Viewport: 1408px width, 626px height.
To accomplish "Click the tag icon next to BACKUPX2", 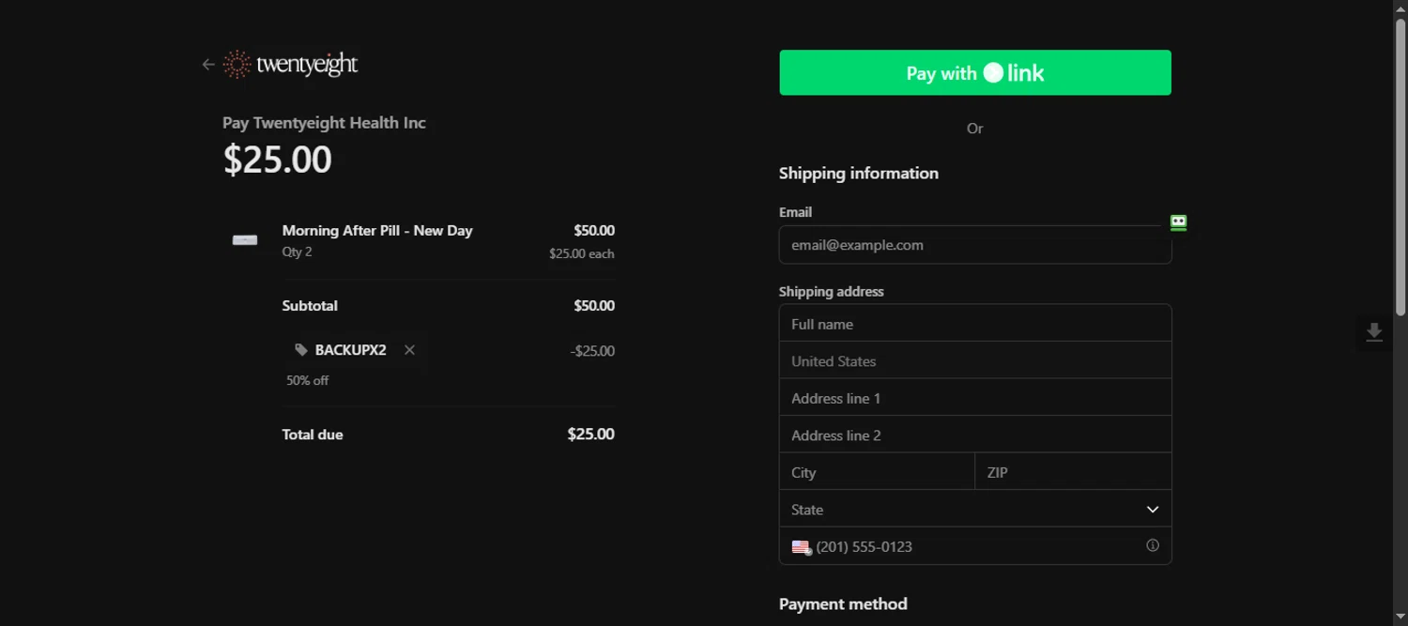I will (x=301, y=350).
